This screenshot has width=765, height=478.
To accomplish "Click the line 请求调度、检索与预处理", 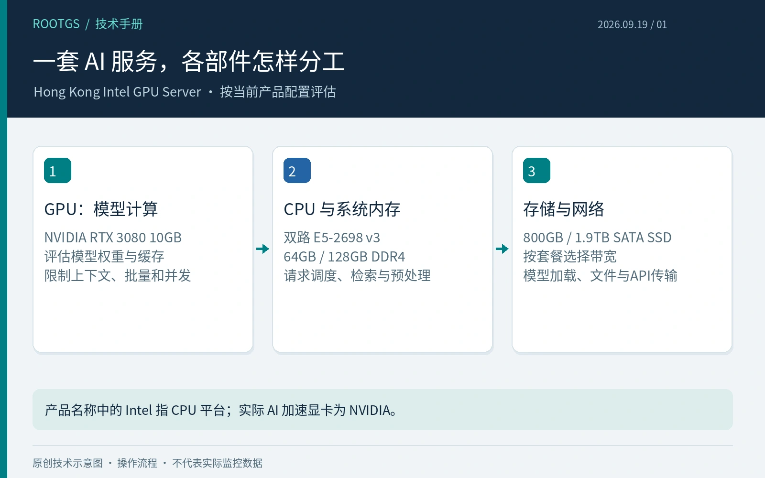I will tap(357, 276).
